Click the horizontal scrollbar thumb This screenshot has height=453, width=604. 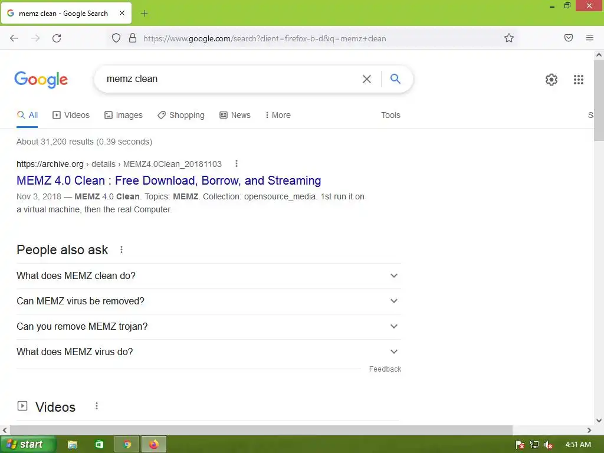[x=261, y=430]
